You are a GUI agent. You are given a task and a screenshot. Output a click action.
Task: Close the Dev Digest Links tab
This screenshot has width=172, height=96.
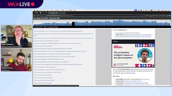pyautogui.click(x=64, y=13)
